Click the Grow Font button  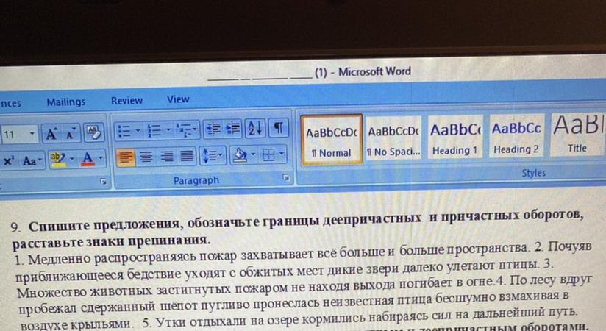pos(51,134)
